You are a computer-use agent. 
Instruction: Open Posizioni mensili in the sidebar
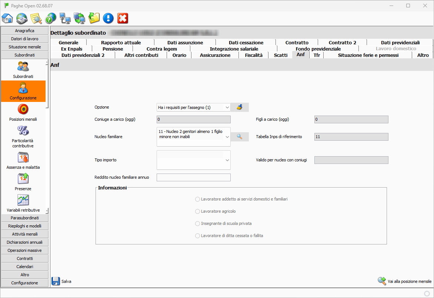(x=23, y=112)
